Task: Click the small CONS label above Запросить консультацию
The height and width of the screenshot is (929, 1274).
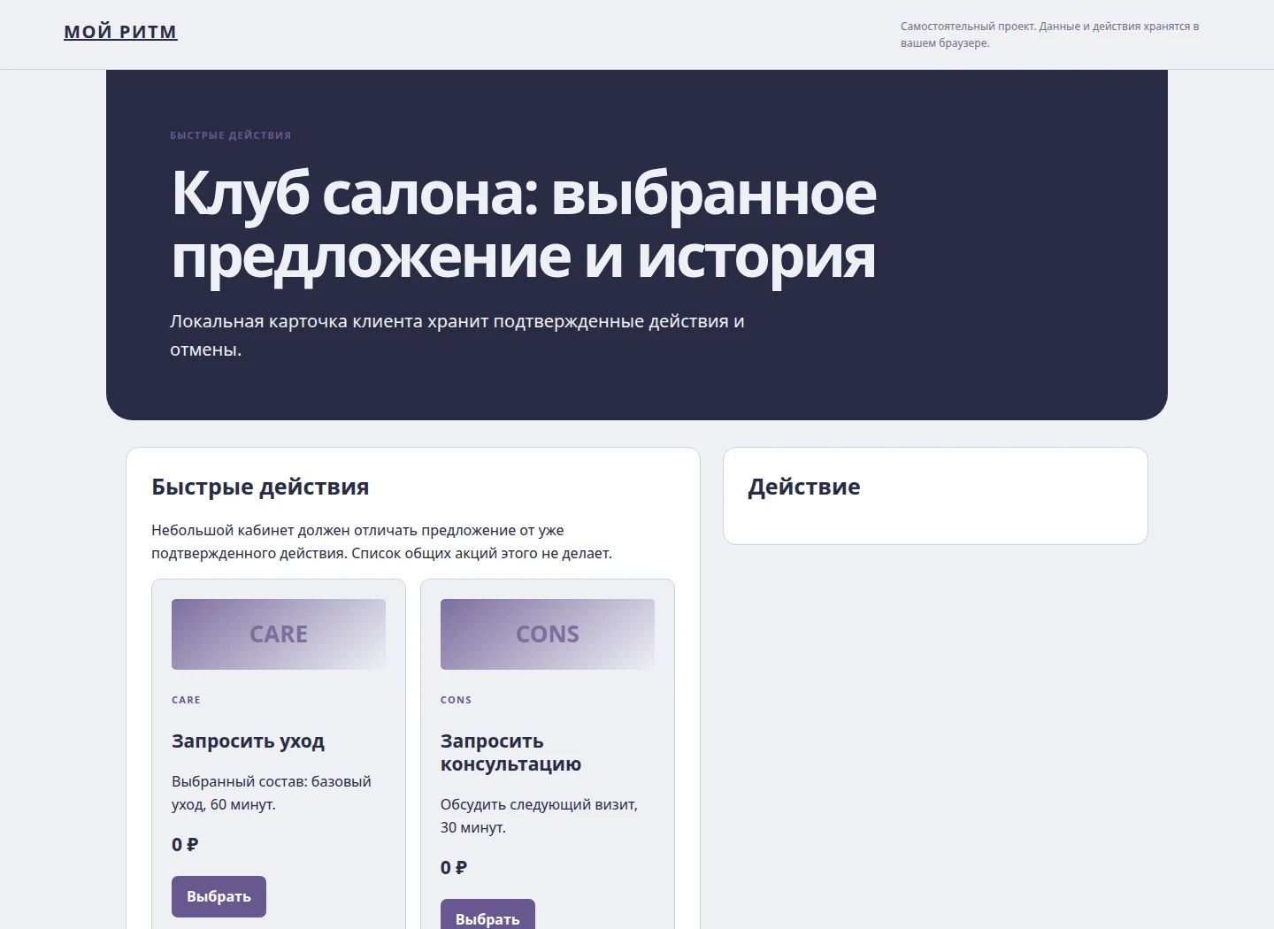Action: pyautogui.click(x=456, y=700)
